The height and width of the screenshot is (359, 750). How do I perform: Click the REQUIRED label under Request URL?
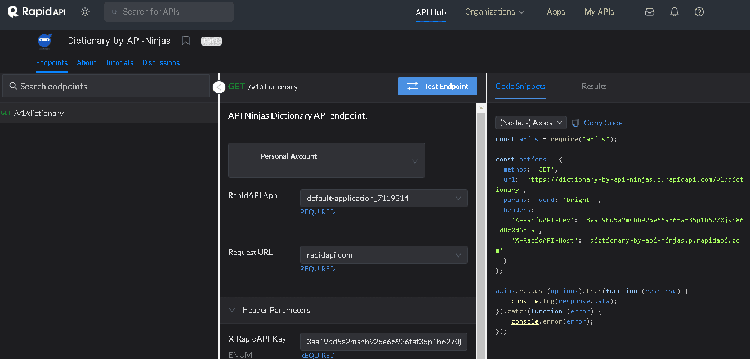point(318,269)
